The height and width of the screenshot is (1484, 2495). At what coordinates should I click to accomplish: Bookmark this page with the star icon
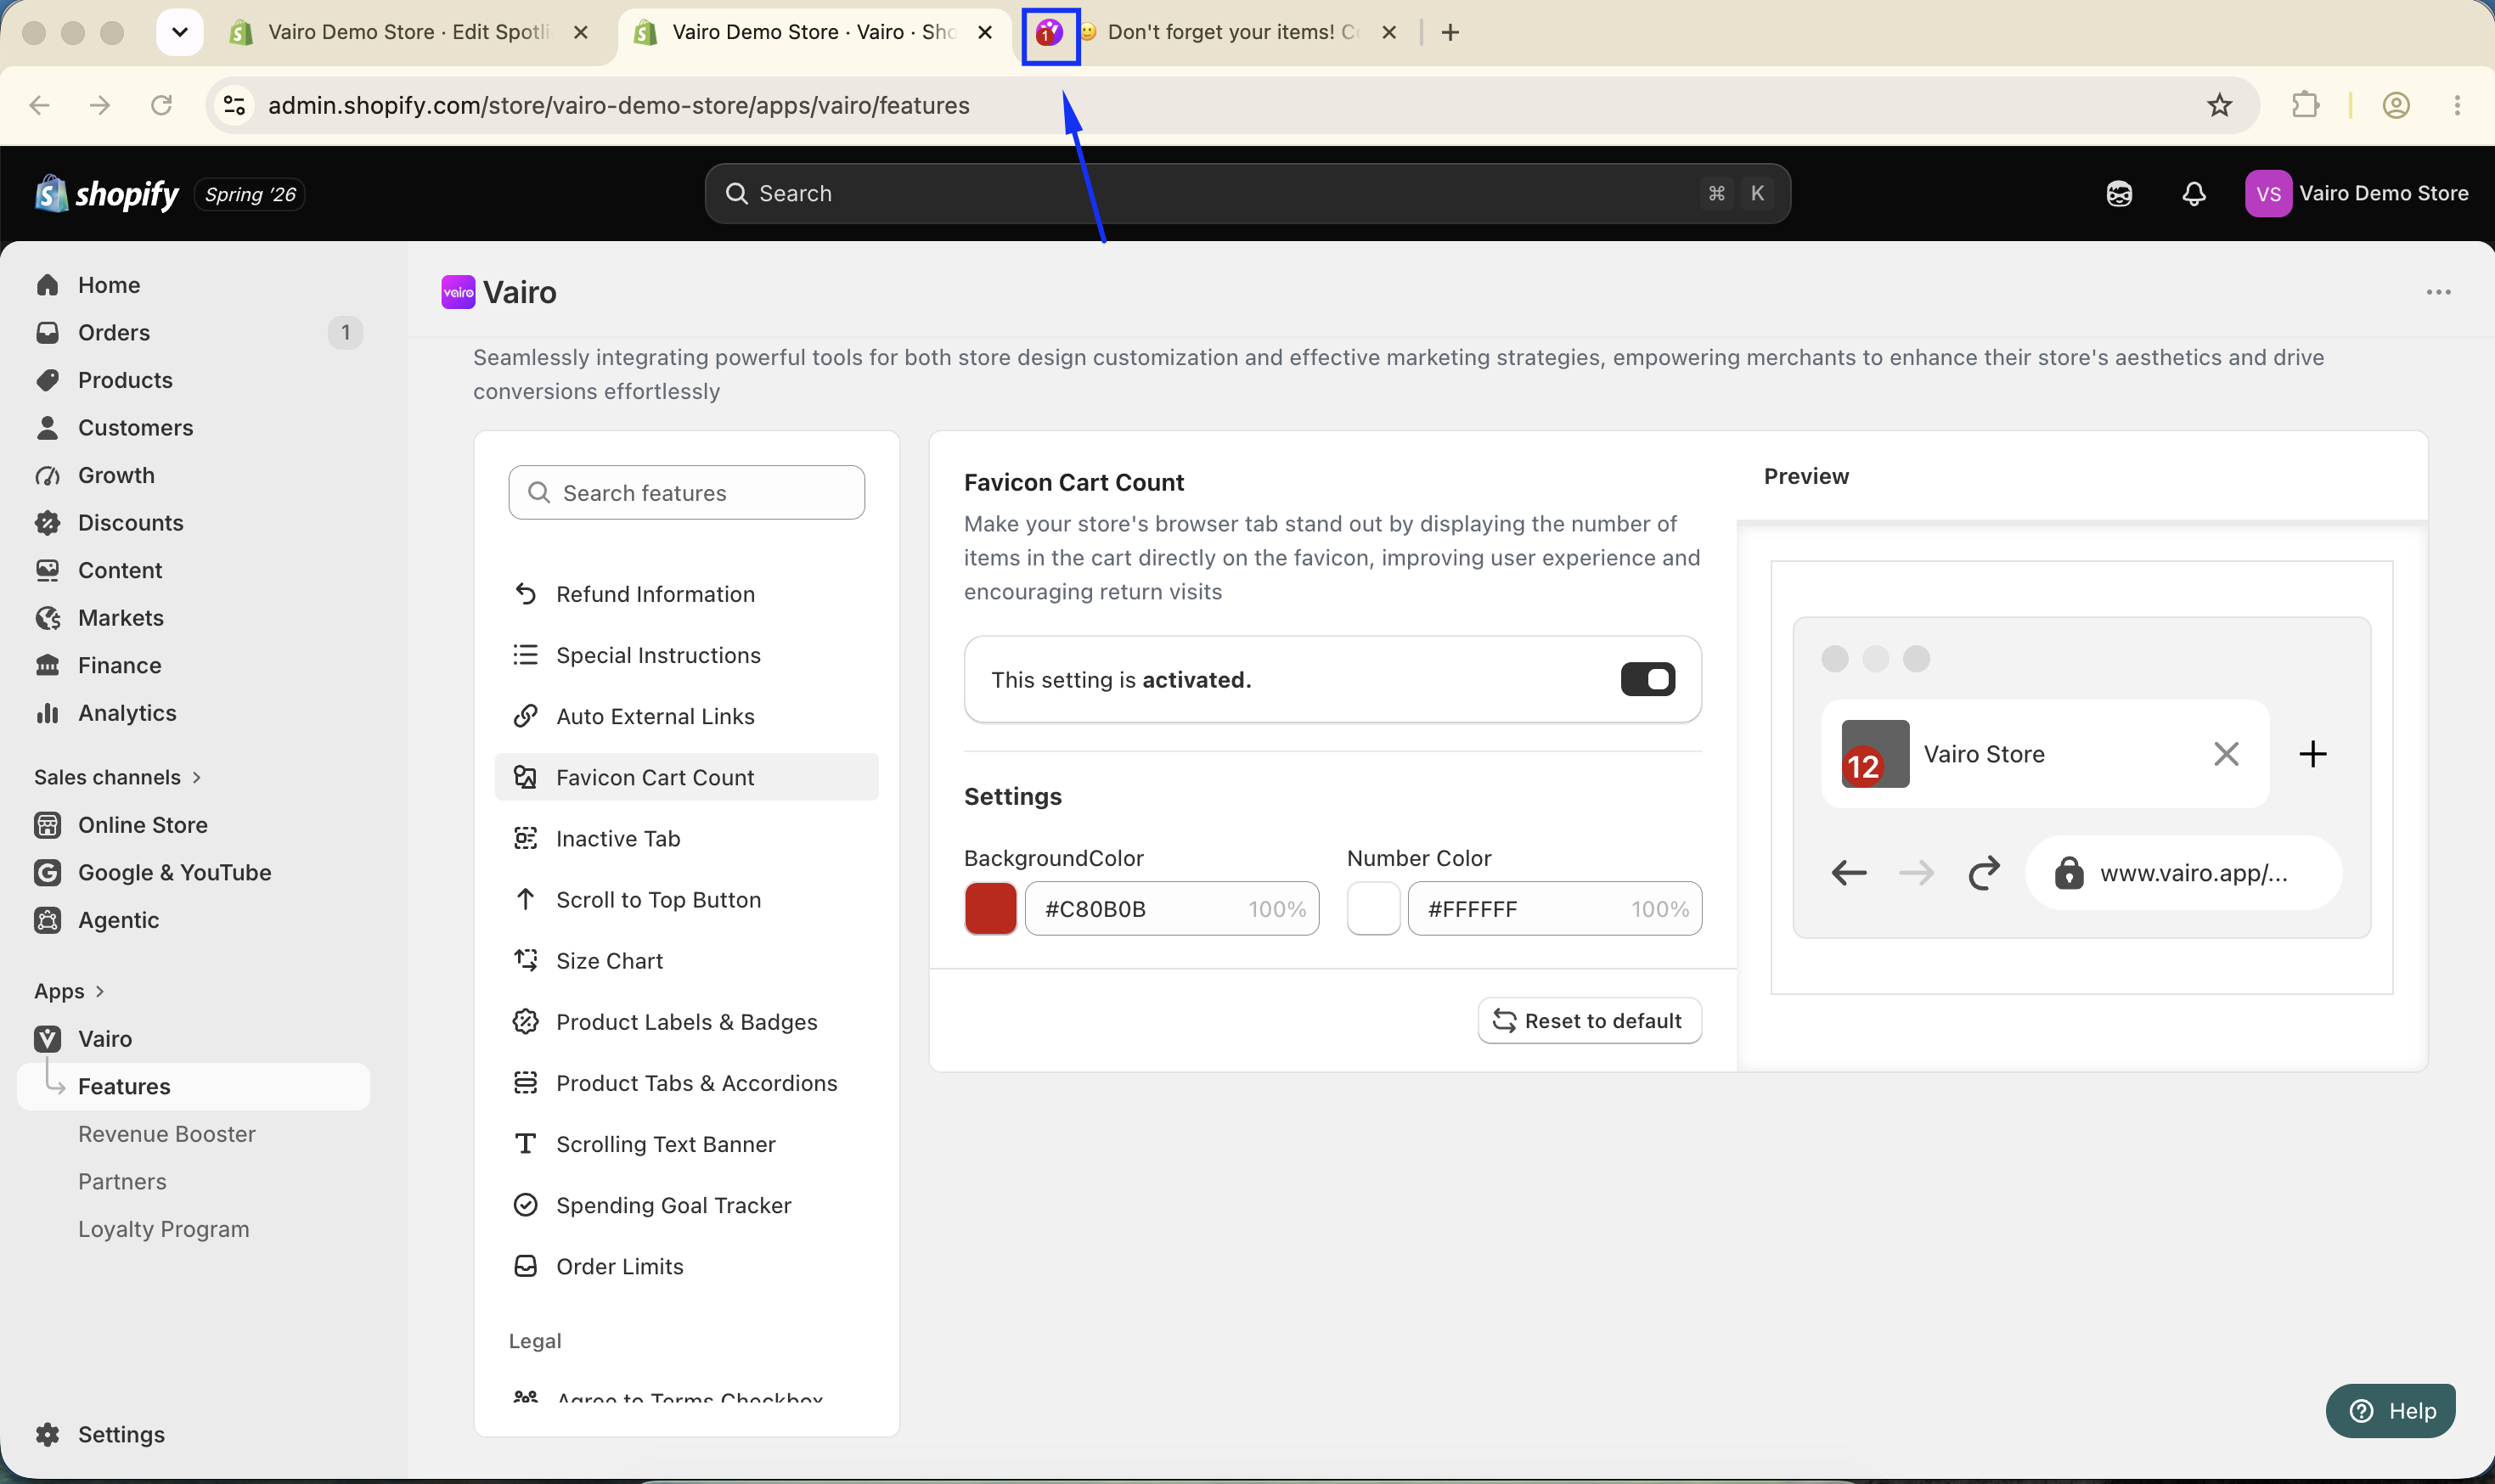pos(2219,105)
